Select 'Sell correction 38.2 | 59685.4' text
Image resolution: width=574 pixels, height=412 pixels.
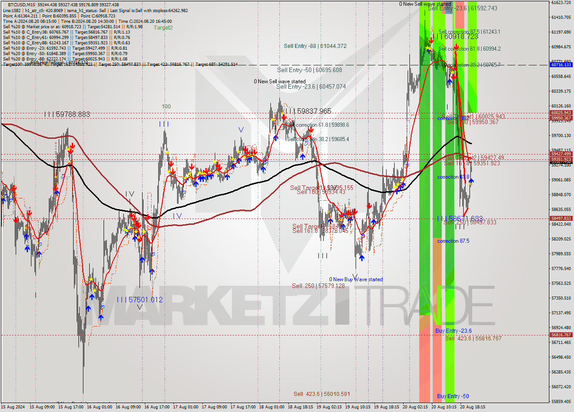tap(318, 139)
